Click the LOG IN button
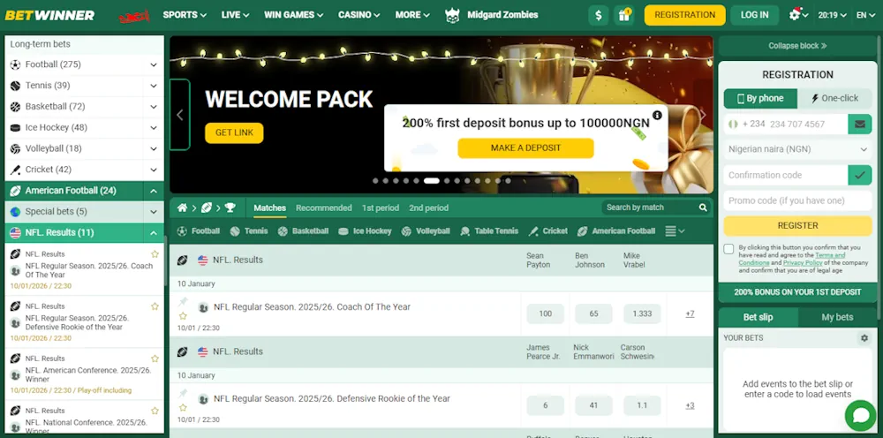The width and height of the screenshot is (883, 438). pos(755,15)
